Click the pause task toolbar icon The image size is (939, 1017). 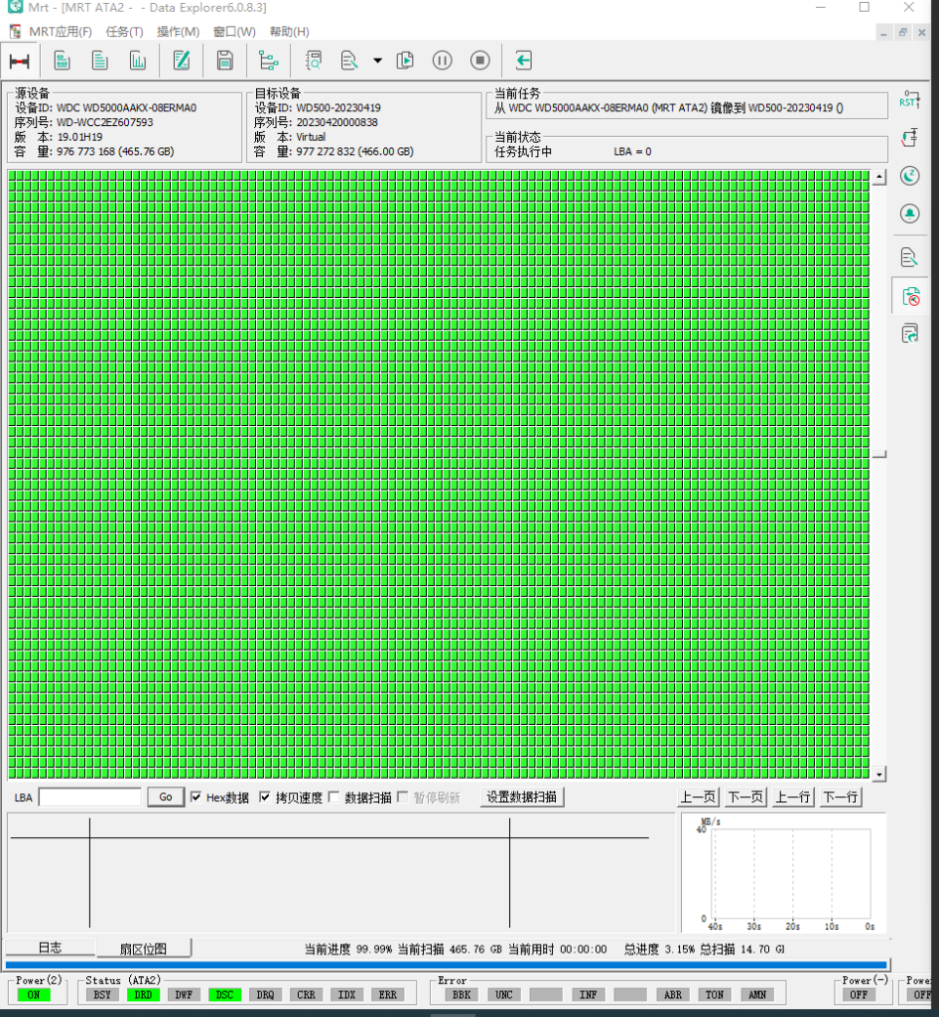[x=443, y=61]
